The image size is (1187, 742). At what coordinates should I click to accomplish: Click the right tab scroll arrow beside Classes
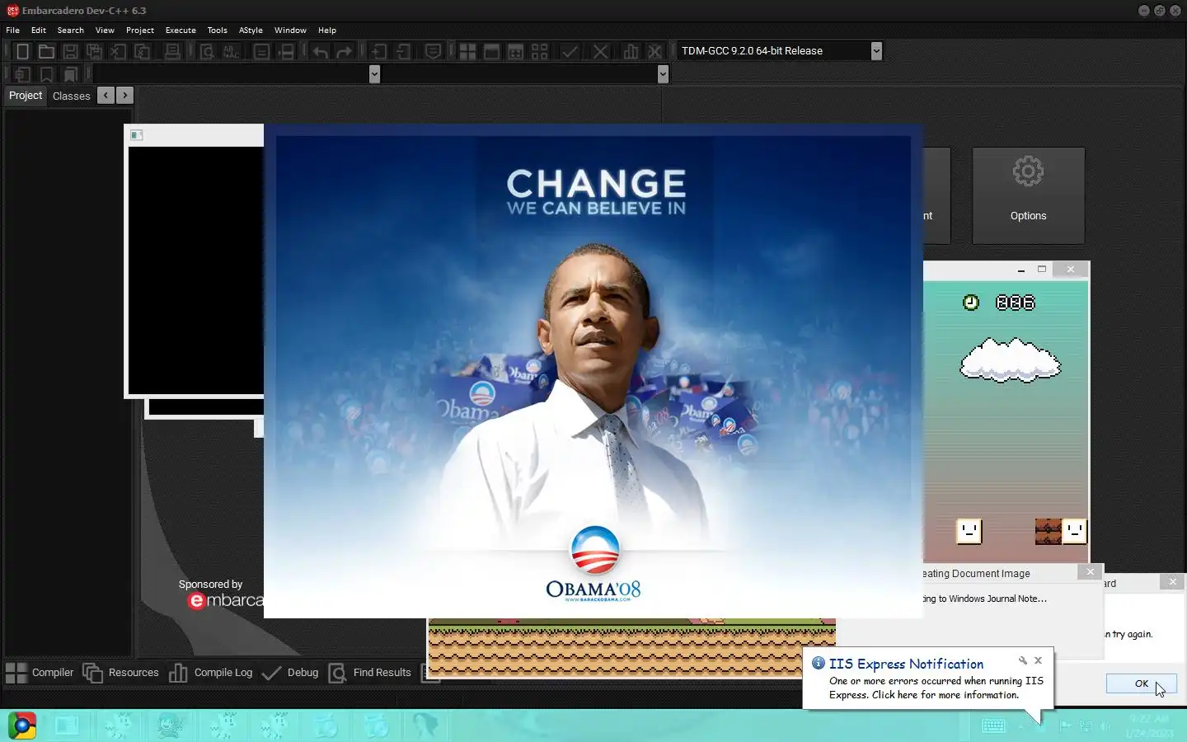[x=124, y=96]
